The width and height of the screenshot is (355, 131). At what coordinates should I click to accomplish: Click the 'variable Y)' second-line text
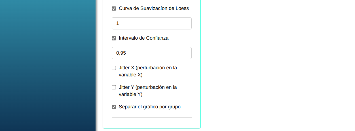130,94
